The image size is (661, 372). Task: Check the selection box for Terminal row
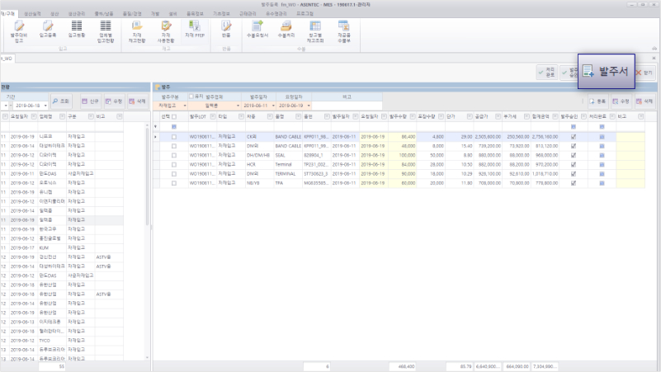point(174,165)
